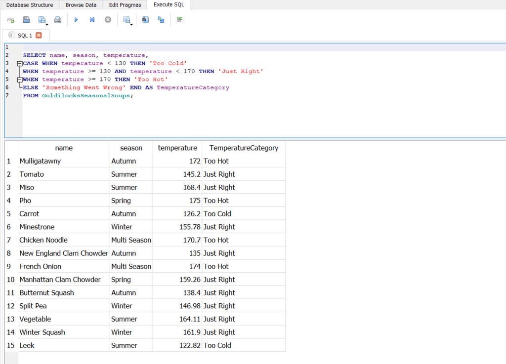Click the name column header

click(63, 148)
